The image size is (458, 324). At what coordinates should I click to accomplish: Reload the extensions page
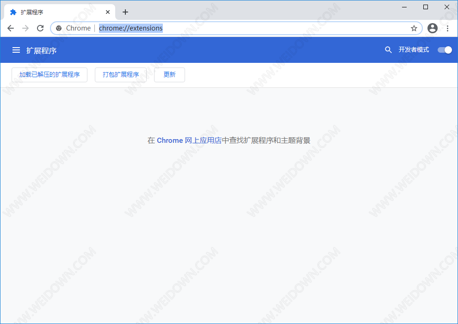pos(40,28)
